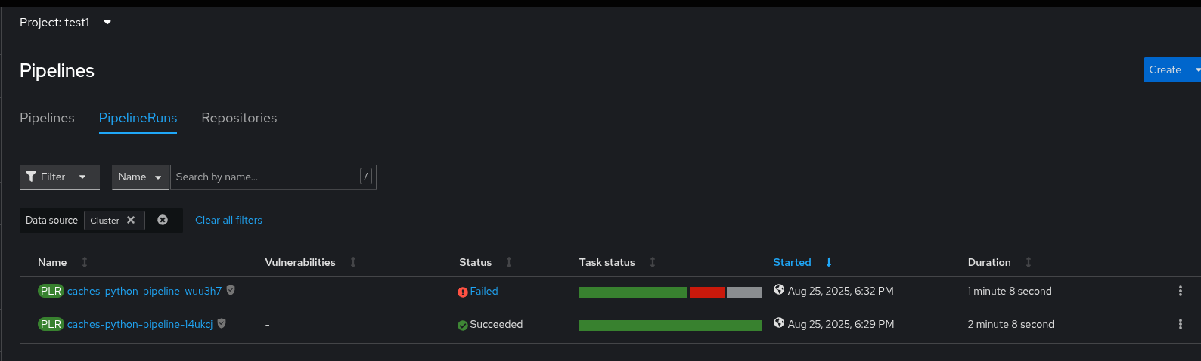This screenshot has height=361, width=1201.
Task: Click the red Failed status icon
Action: coord(463,292)
